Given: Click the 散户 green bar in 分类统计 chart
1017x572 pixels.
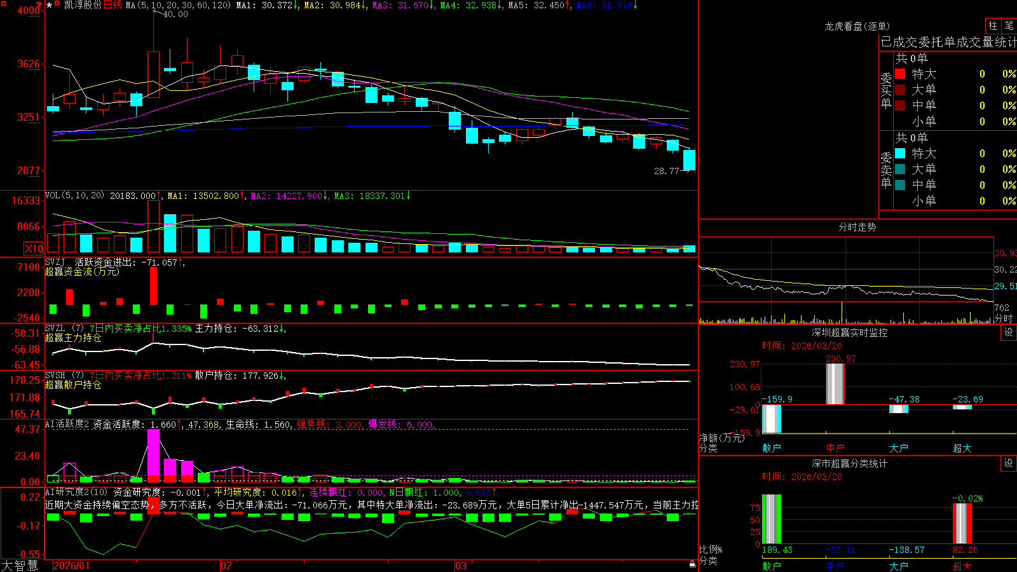Looking at the screenshot, I should (772, 519).
